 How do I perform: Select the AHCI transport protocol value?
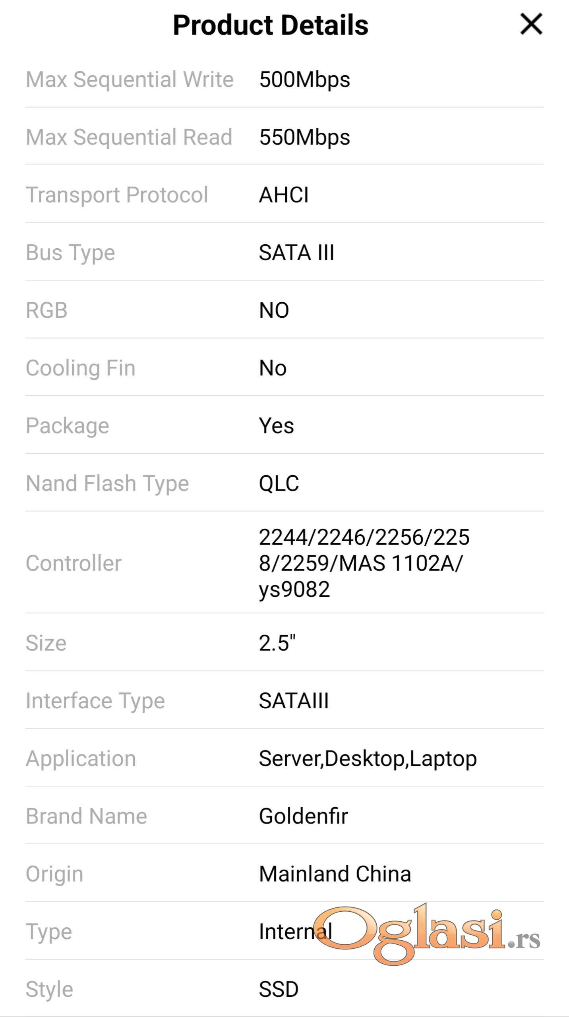284,195
